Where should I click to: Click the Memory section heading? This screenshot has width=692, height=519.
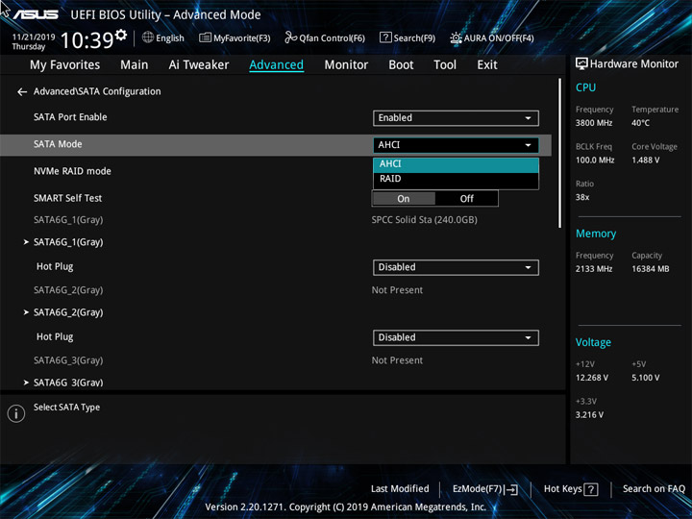[595, 234]
